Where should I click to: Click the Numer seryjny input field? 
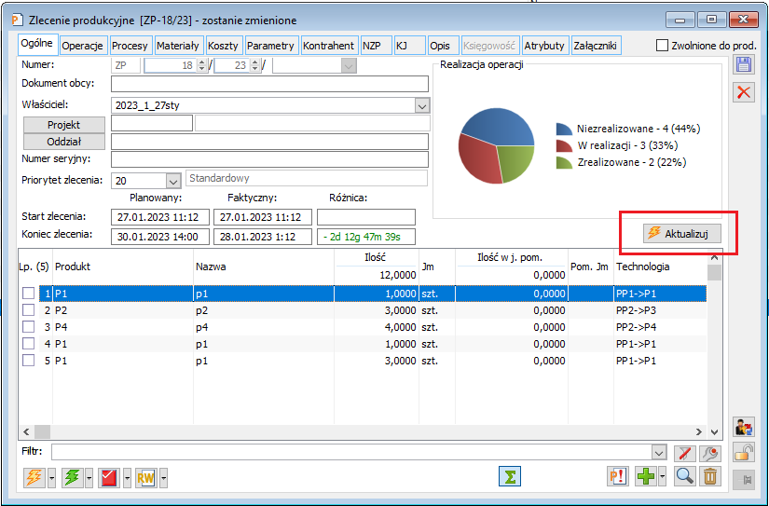269,159
